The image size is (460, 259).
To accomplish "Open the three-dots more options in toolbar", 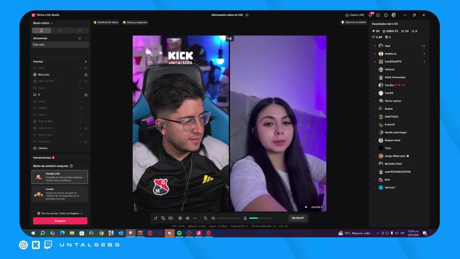I will (195, 218).
